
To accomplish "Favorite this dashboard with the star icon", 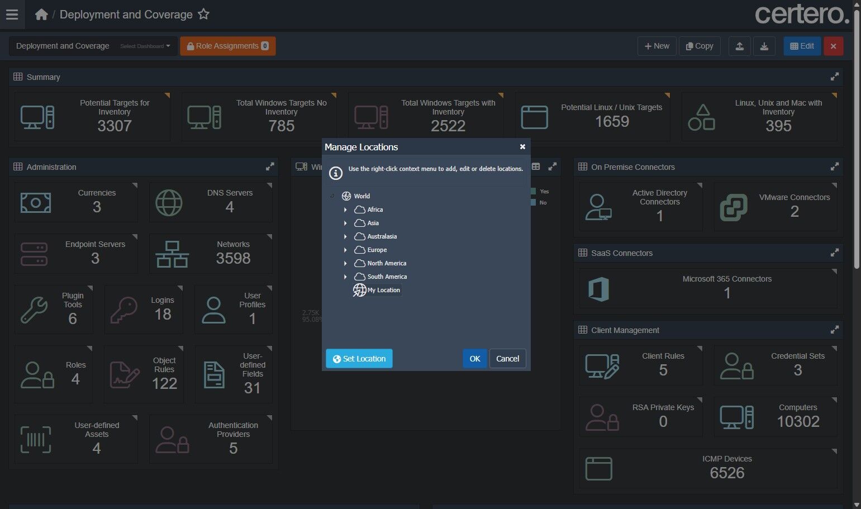I will pos(204,15).
